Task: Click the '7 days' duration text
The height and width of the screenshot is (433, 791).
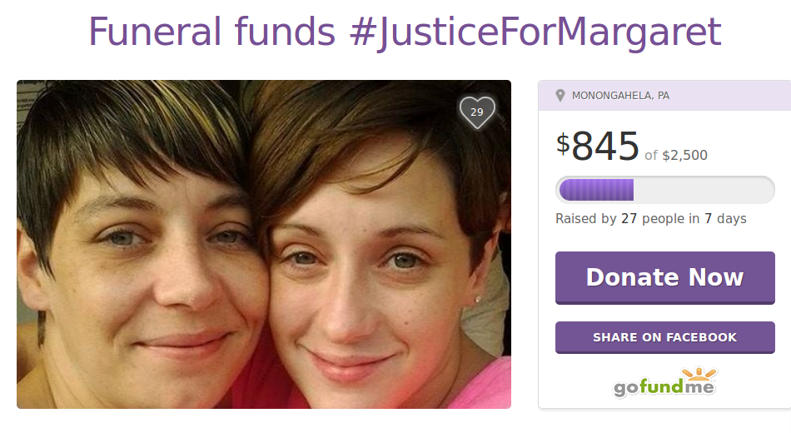Action: [725, 218]
